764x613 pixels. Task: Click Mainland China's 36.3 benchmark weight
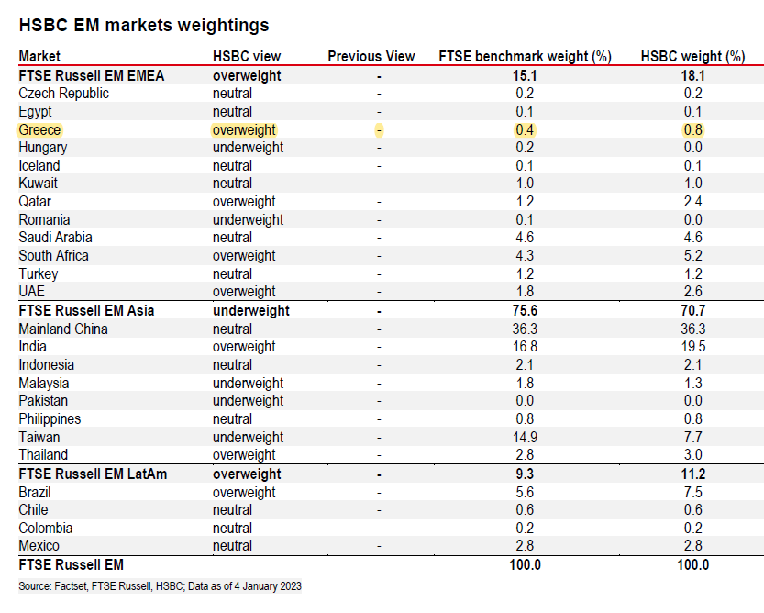525,329
